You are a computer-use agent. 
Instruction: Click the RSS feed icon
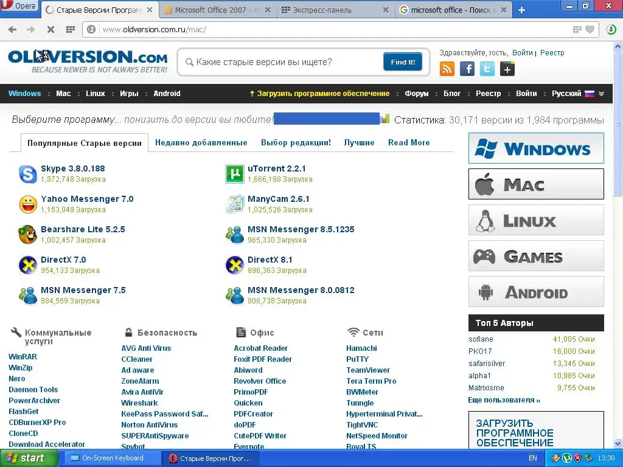(447, 69)
